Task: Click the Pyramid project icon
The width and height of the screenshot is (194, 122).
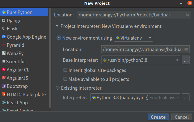Action: click(4, 45)
